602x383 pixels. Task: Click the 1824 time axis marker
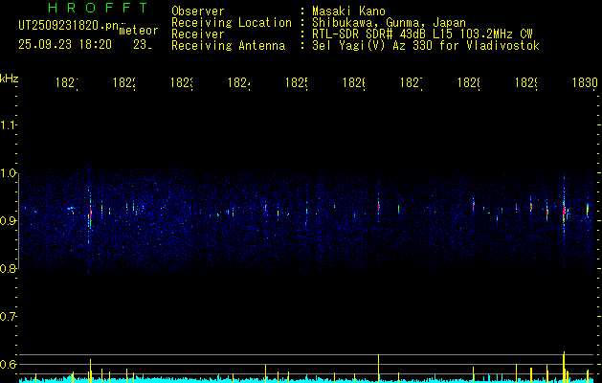239,83
